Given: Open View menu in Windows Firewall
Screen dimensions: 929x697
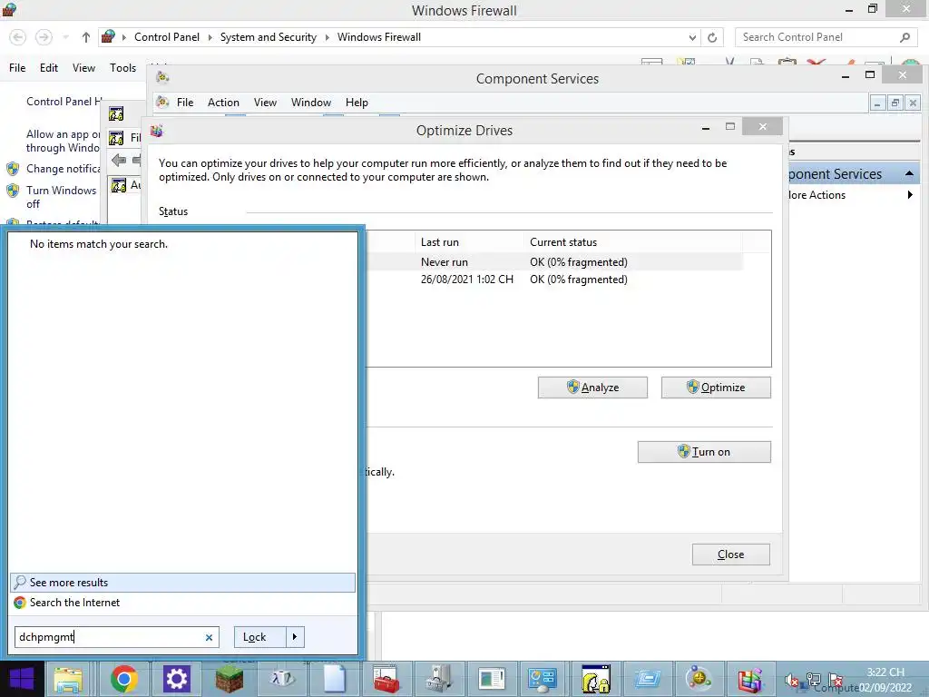Looking at the screenshot, I should tap(83, 68).
